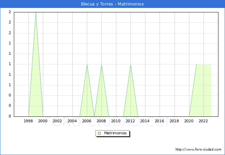This screenshot has width=225, height=155.
Task: Click the 2018 x-axis label
Action: click(x=174, y=121)
